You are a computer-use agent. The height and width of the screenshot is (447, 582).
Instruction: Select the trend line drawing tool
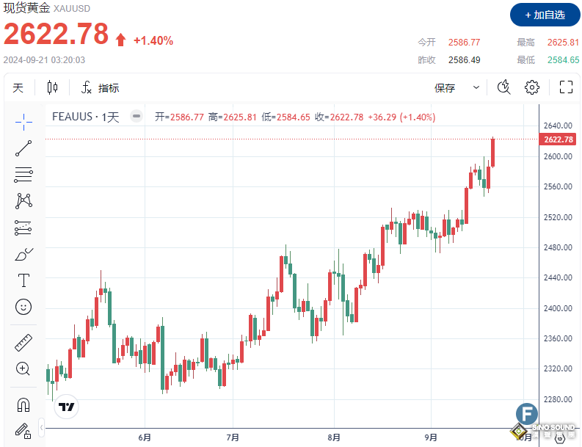coord(23,148)
